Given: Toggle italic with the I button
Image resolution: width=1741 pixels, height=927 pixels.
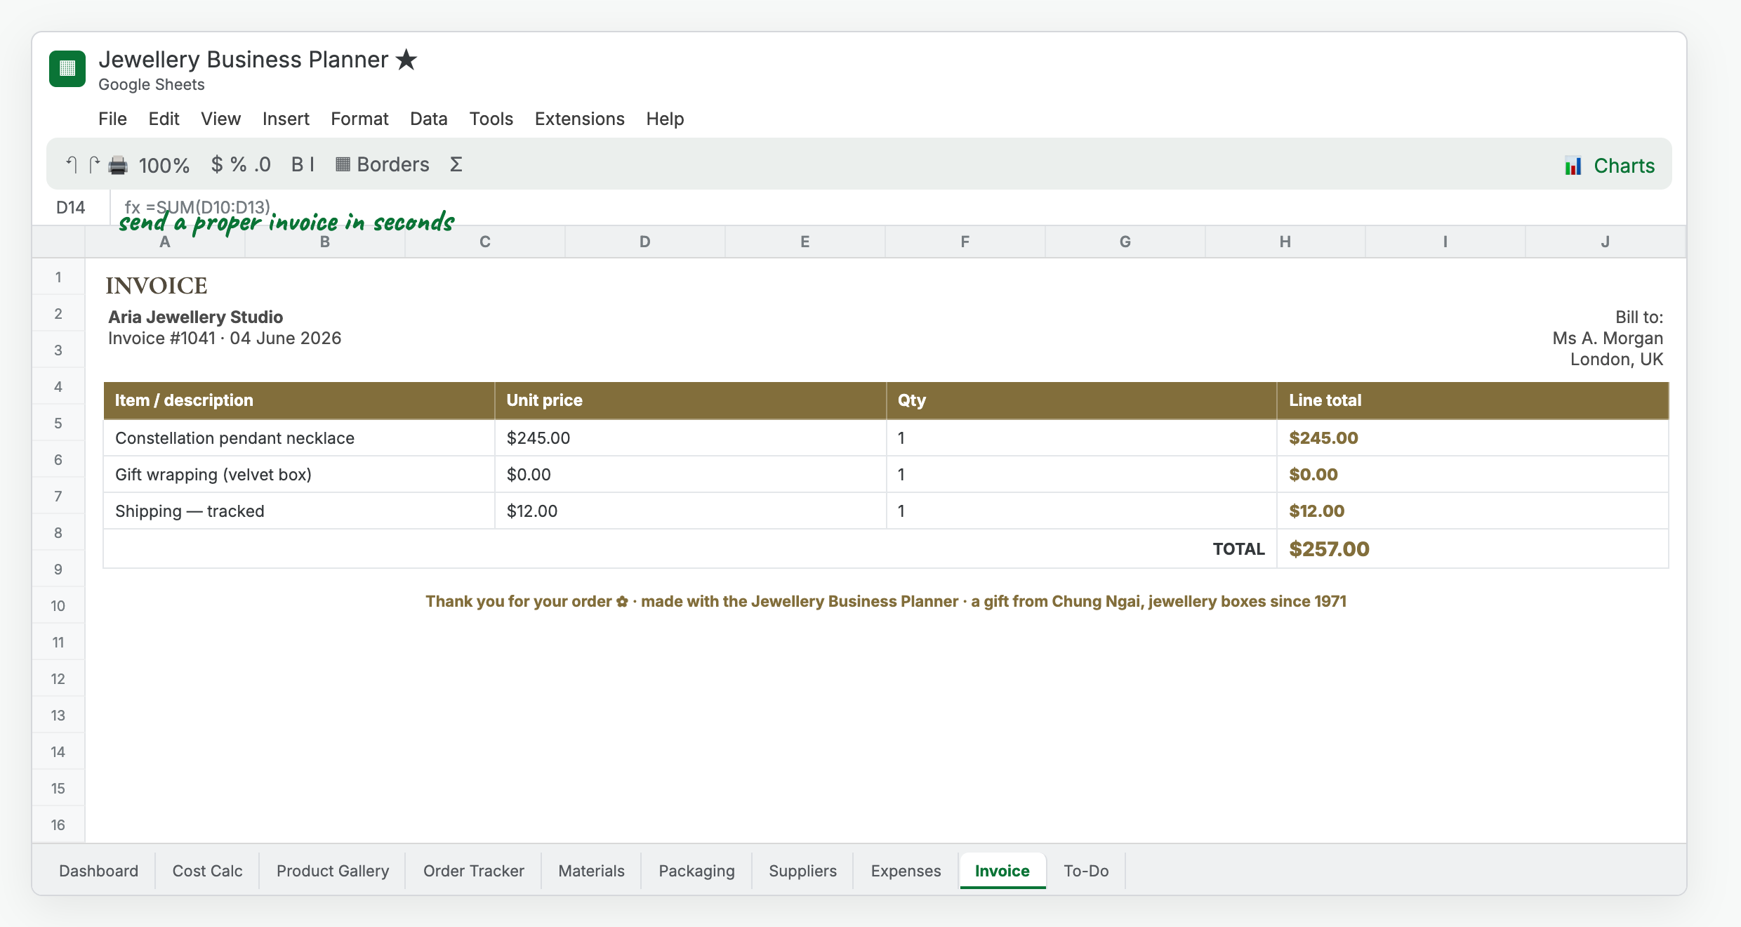Looking at the screenshot, I should tap(312, 164).
